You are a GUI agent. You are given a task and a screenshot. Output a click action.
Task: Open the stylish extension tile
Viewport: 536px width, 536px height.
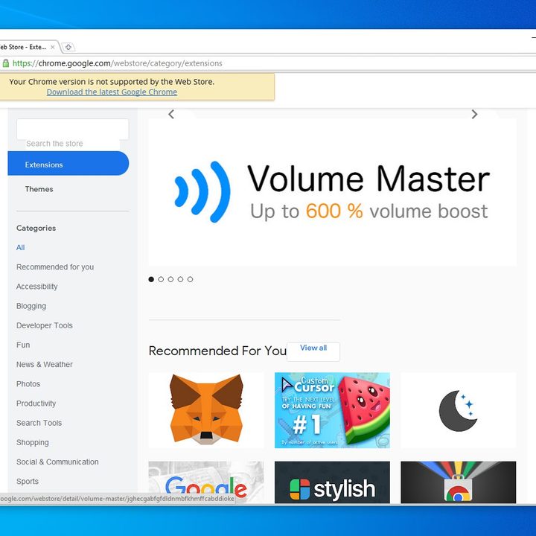332,482
